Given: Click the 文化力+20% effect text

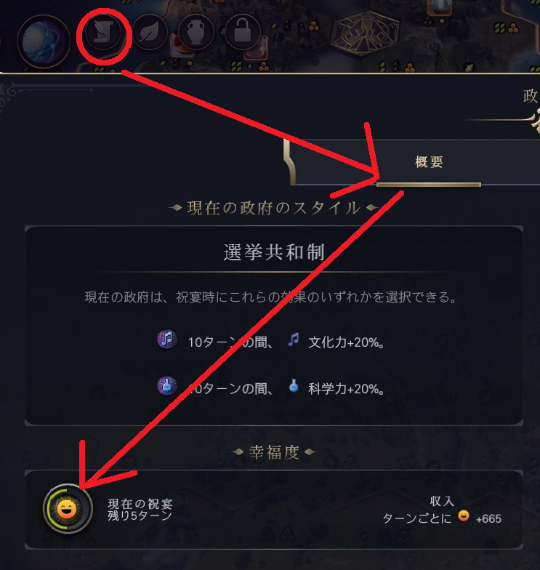Looking at the screenshot, I should pyautogui.click(x=346, y=342).
